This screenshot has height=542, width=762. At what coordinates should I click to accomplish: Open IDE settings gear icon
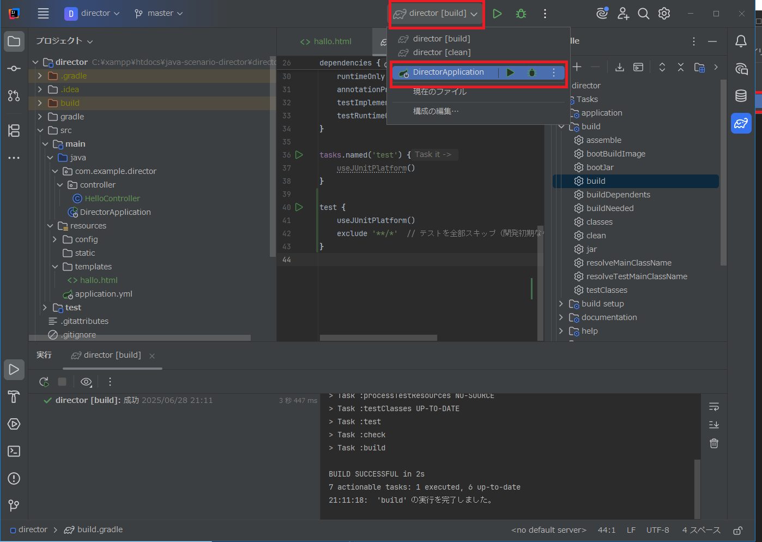664,14
